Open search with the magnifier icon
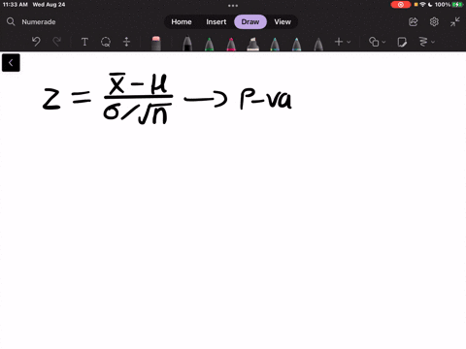 pos(11,21)
